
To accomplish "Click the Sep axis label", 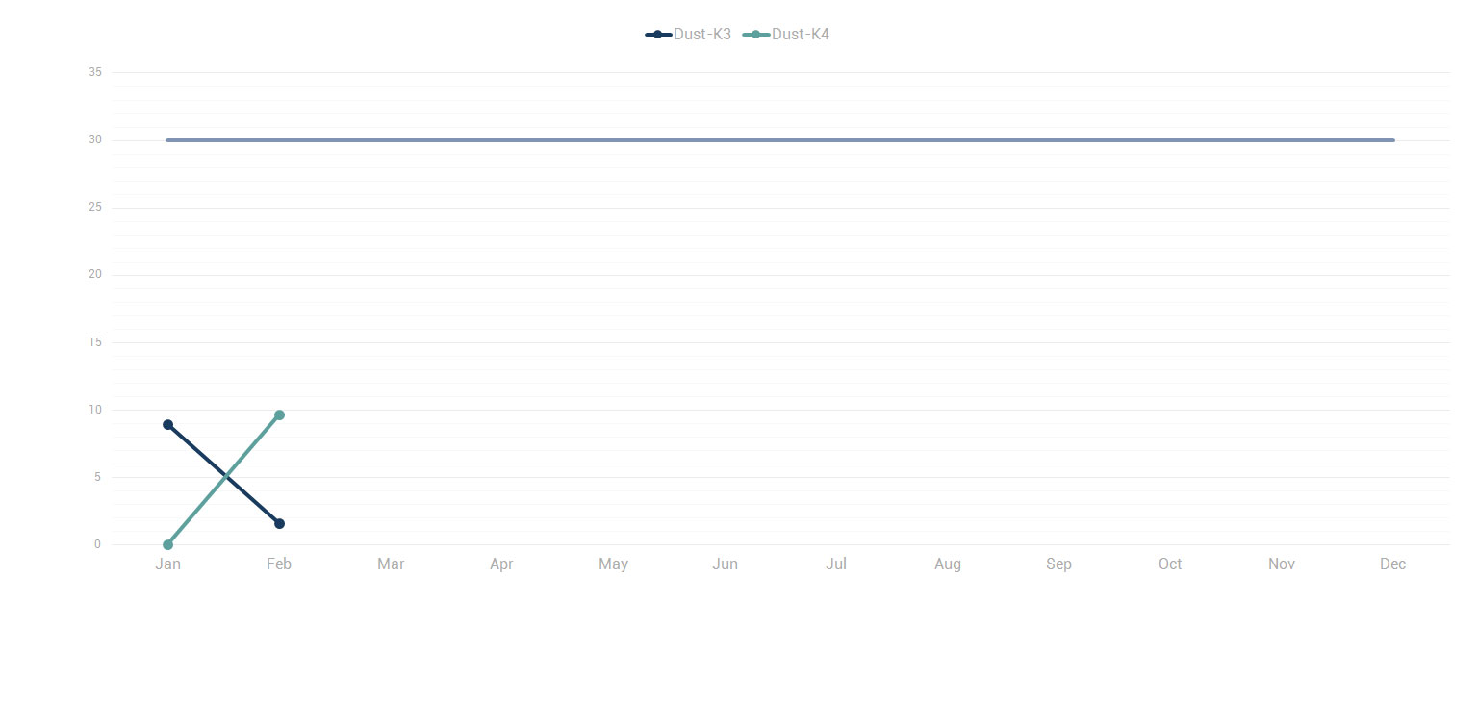I will pos(1058,564).
